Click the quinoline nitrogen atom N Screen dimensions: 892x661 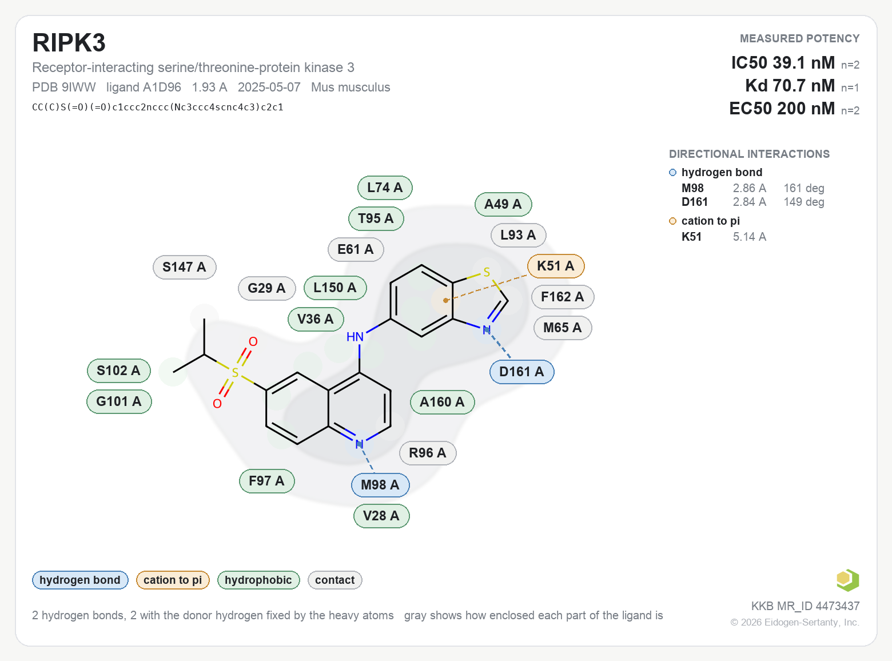click(x=359, y=444)
